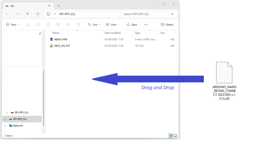Click the Paste clipboard icon

point(48,25)
